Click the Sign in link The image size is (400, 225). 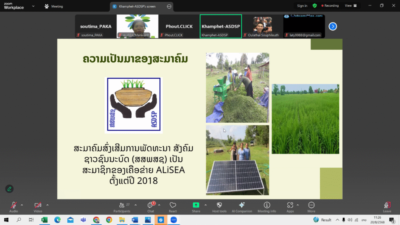302,6
